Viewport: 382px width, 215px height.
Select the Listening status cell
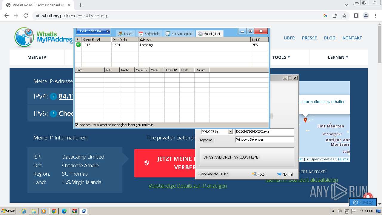(x=195, y=45)
